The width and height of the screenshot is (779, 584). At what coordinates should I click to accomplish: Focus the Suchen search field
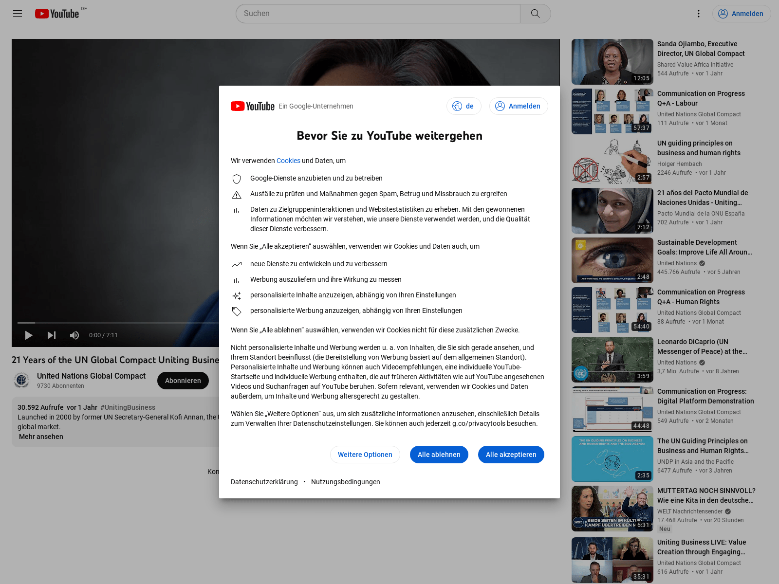378,14
